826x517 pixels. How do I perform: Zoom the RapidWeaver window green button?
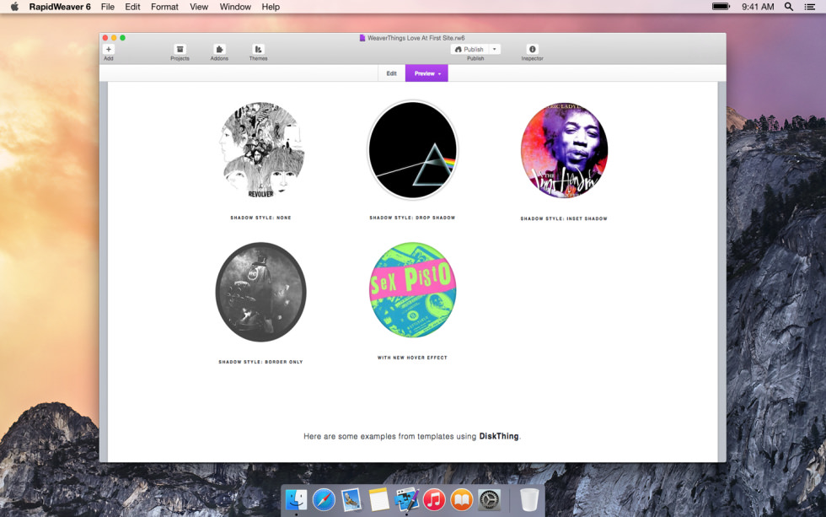123,38
